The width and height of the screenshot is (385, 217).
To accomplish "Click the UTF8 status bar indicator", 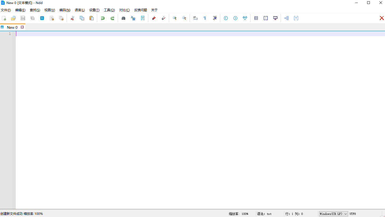I will [353, 214].
